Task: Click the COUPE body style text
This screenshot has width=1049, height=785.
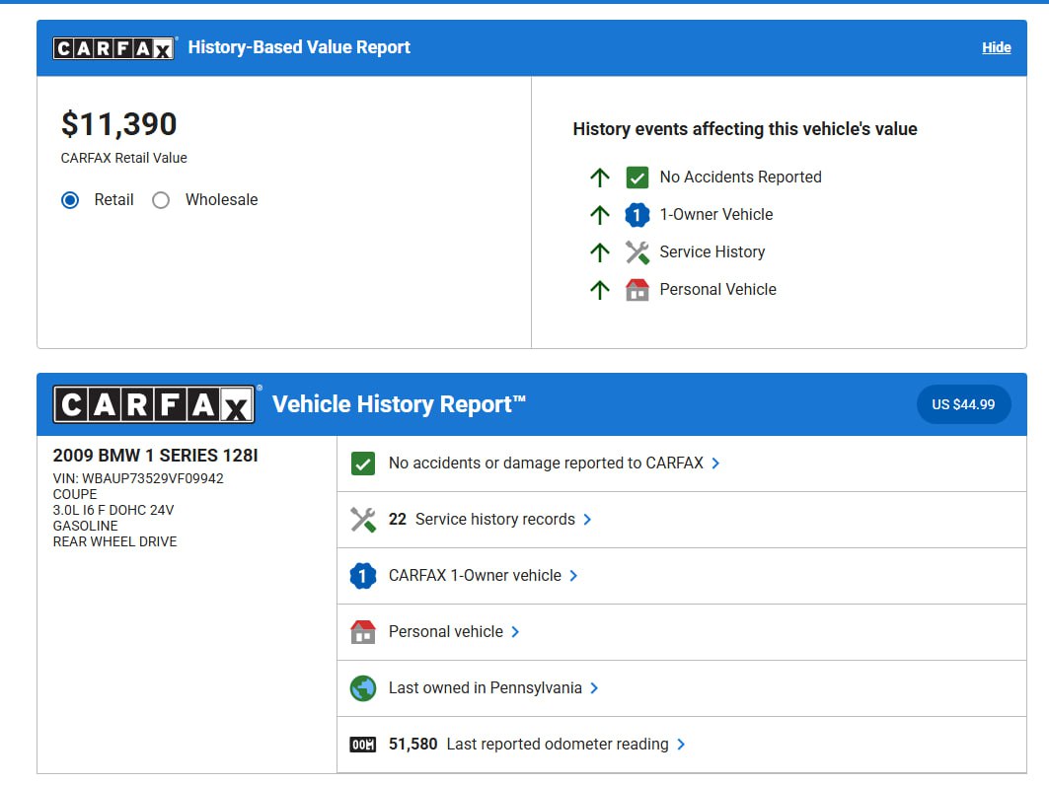Action: click(x=75, y=494)
